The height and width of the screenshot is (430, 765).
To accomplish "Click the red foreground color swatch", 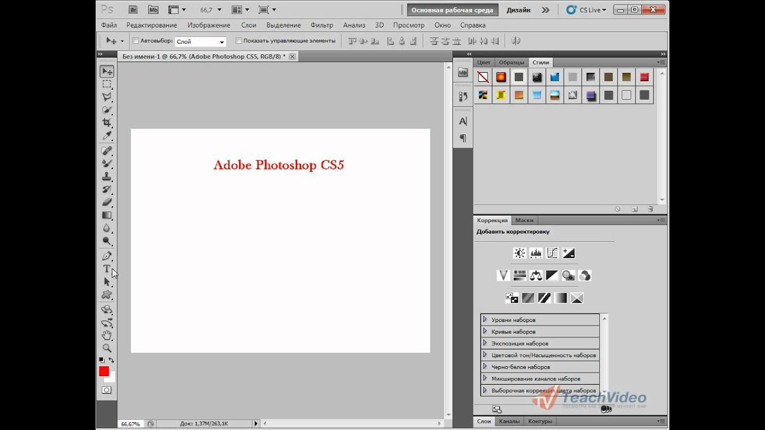I will [104, 371].
